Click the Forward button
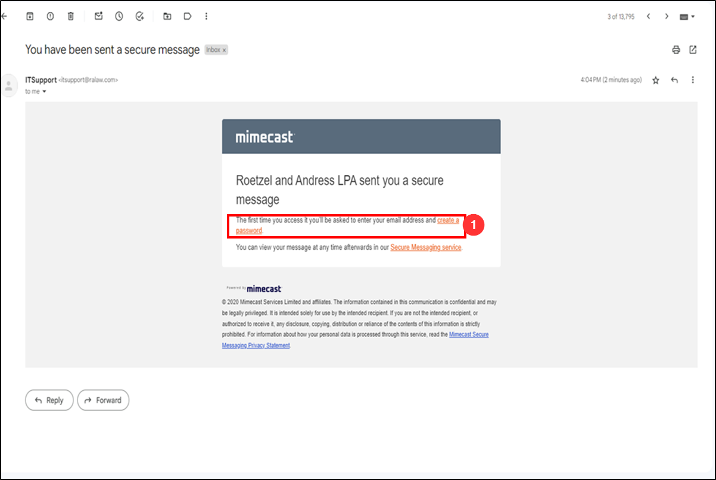The width and height of the screenshot is (716, 480). point(103,400)
